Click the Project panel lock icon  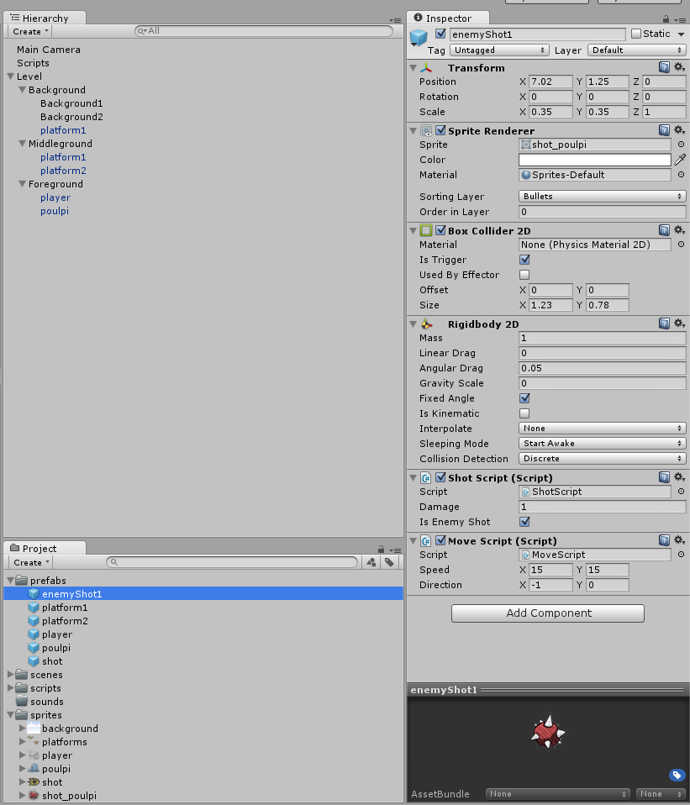[x=381, y=550]
